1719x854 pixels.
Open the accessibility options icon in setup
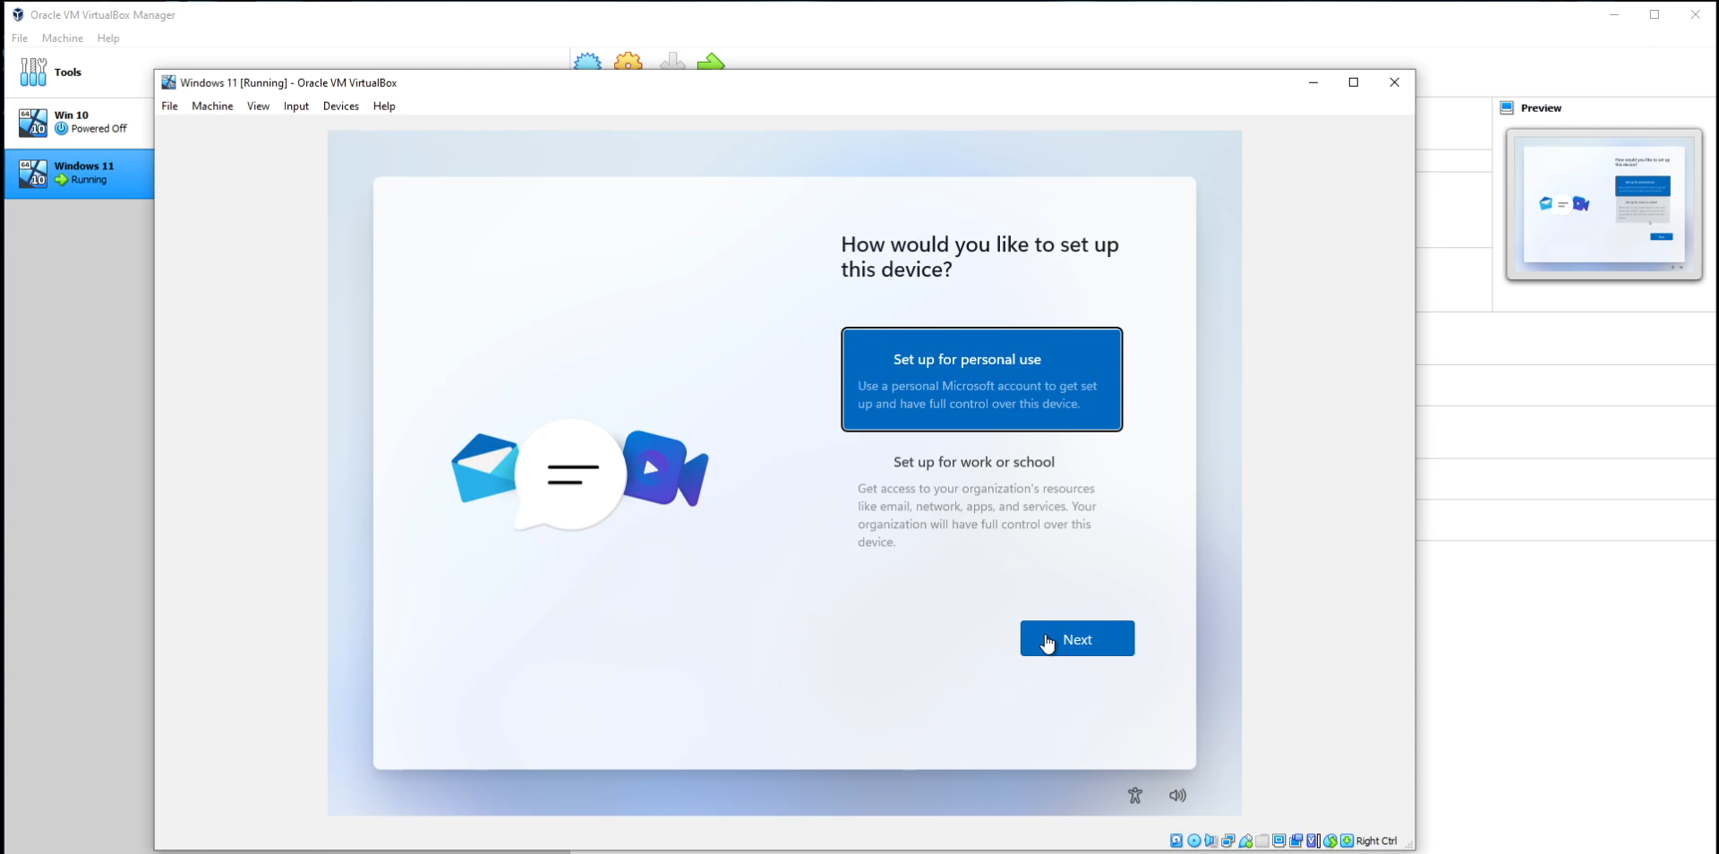coord(1135,795)
